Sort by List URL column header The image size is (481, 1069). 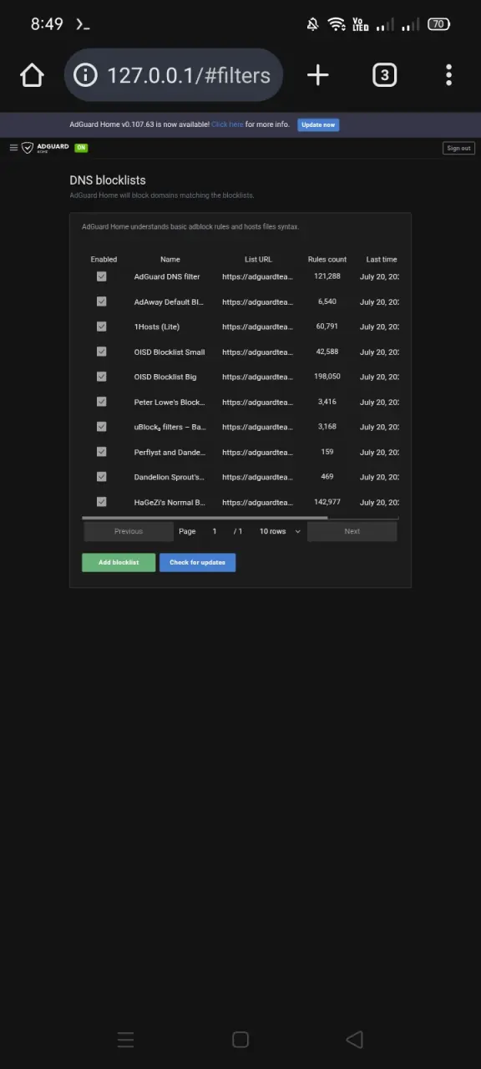coord(258,260)
